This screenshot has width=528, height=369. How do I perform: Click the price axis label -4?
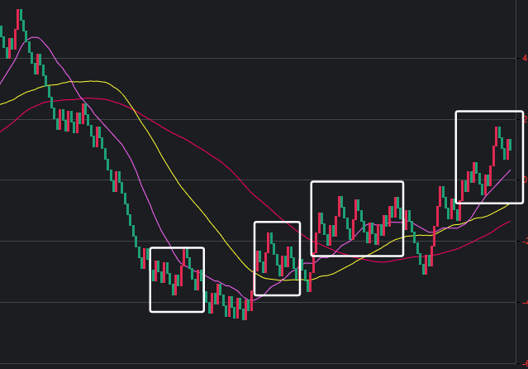[523, 302]
